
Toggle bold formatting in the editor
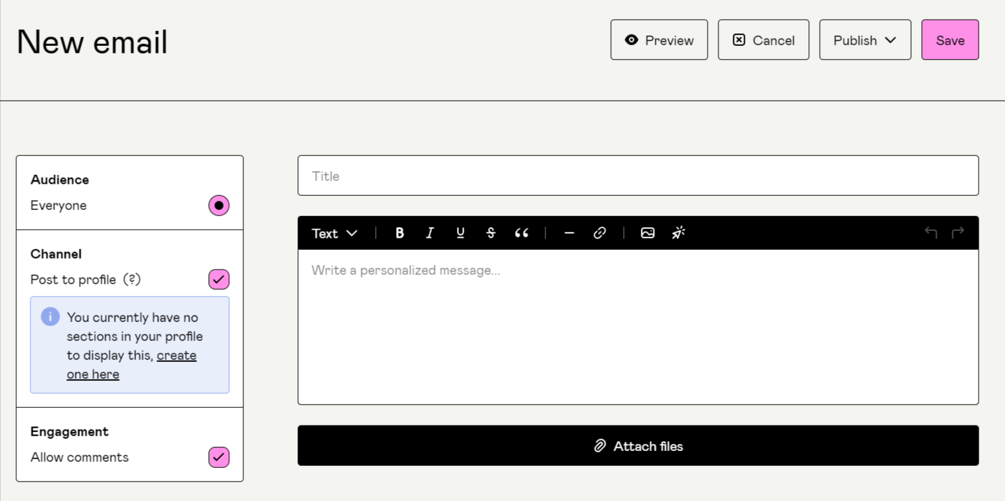pos(399,233)
